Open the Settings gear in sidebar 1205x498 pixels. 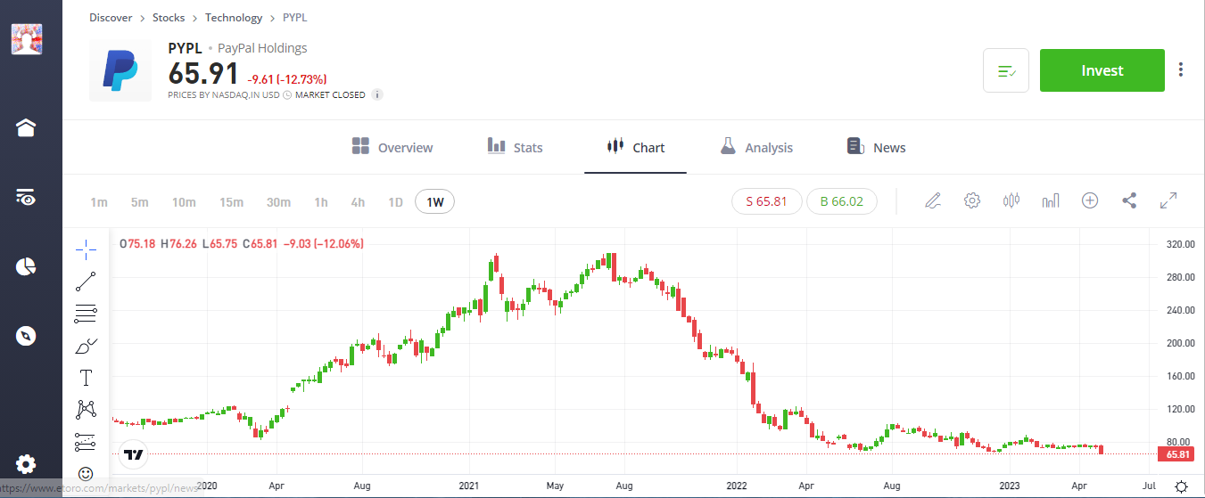coord(26,464)
